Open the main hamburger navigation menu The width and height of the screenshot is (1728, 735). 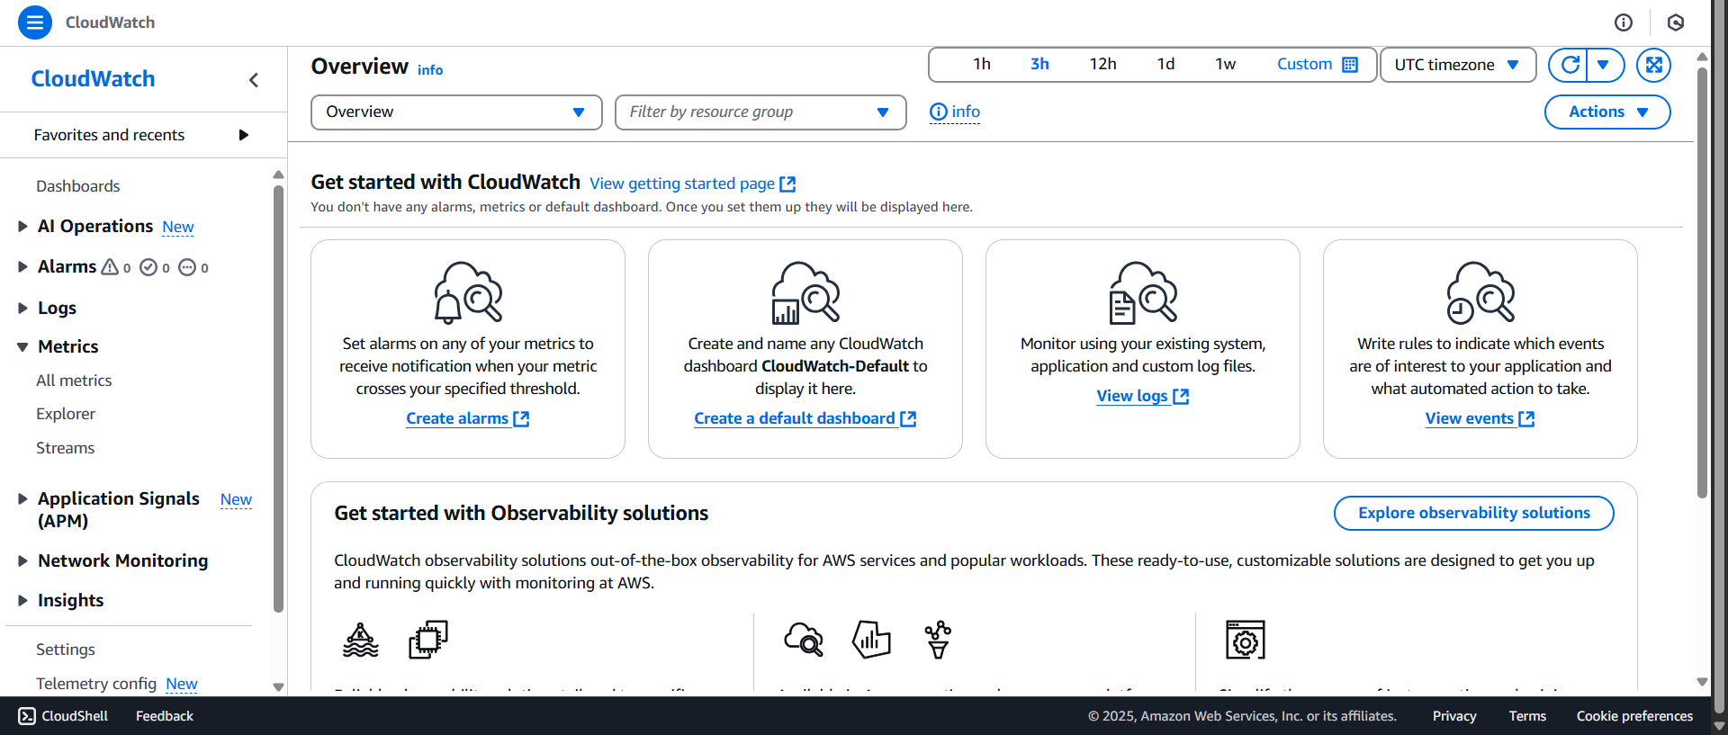(x=35, y=22)
